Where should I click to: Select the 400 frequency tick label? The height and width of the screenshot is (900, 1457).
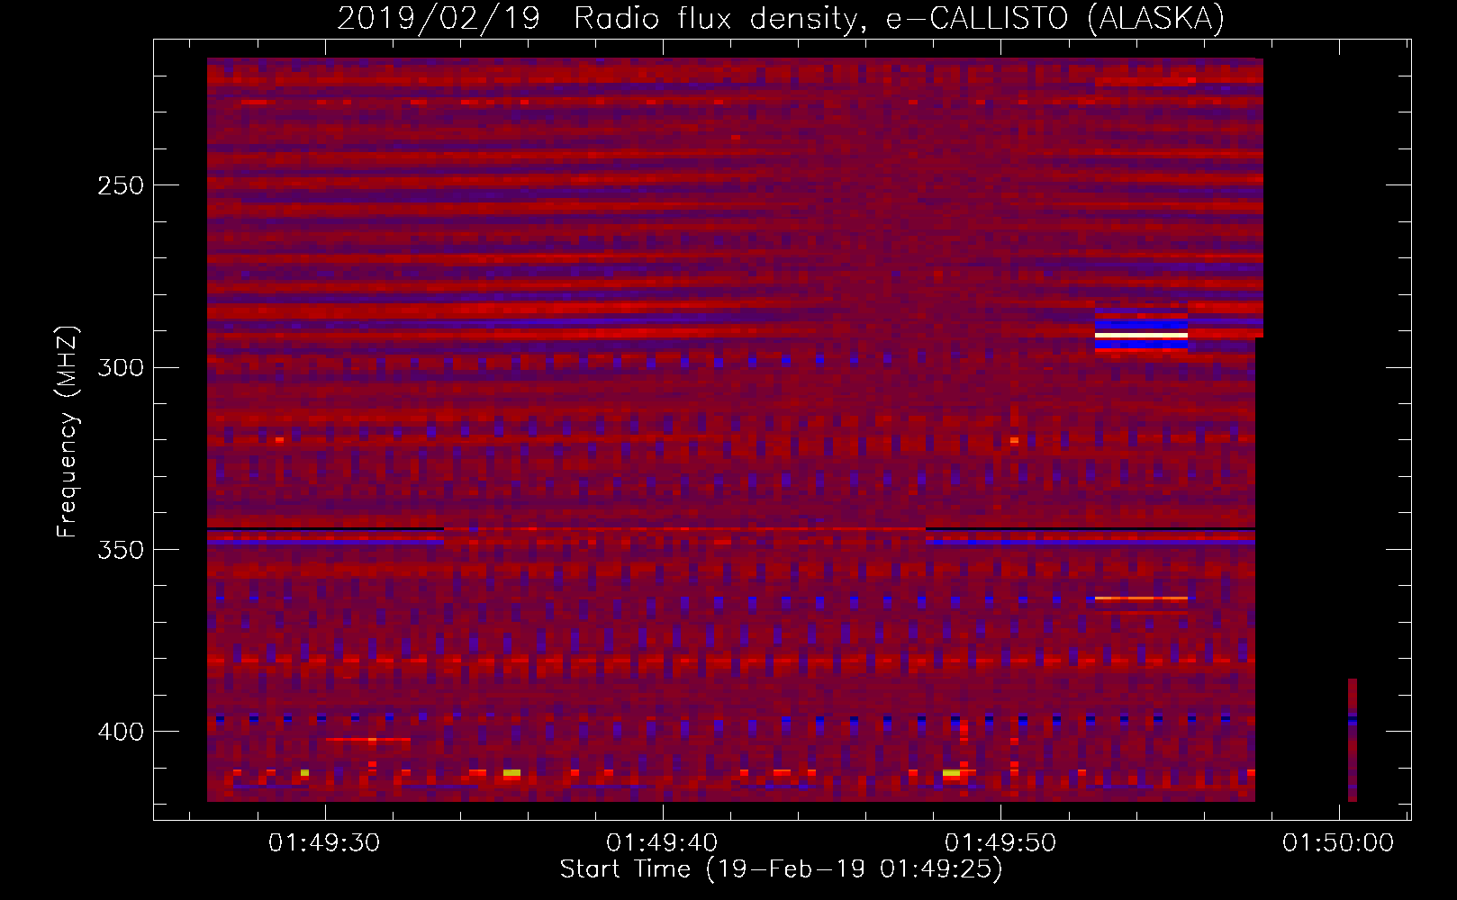tap(121, 732)
